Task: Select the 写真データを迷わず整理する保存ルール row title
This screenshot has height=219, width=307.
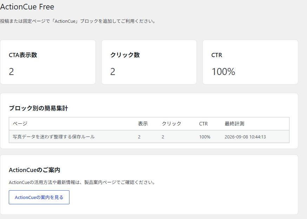Action: point(54,137)
